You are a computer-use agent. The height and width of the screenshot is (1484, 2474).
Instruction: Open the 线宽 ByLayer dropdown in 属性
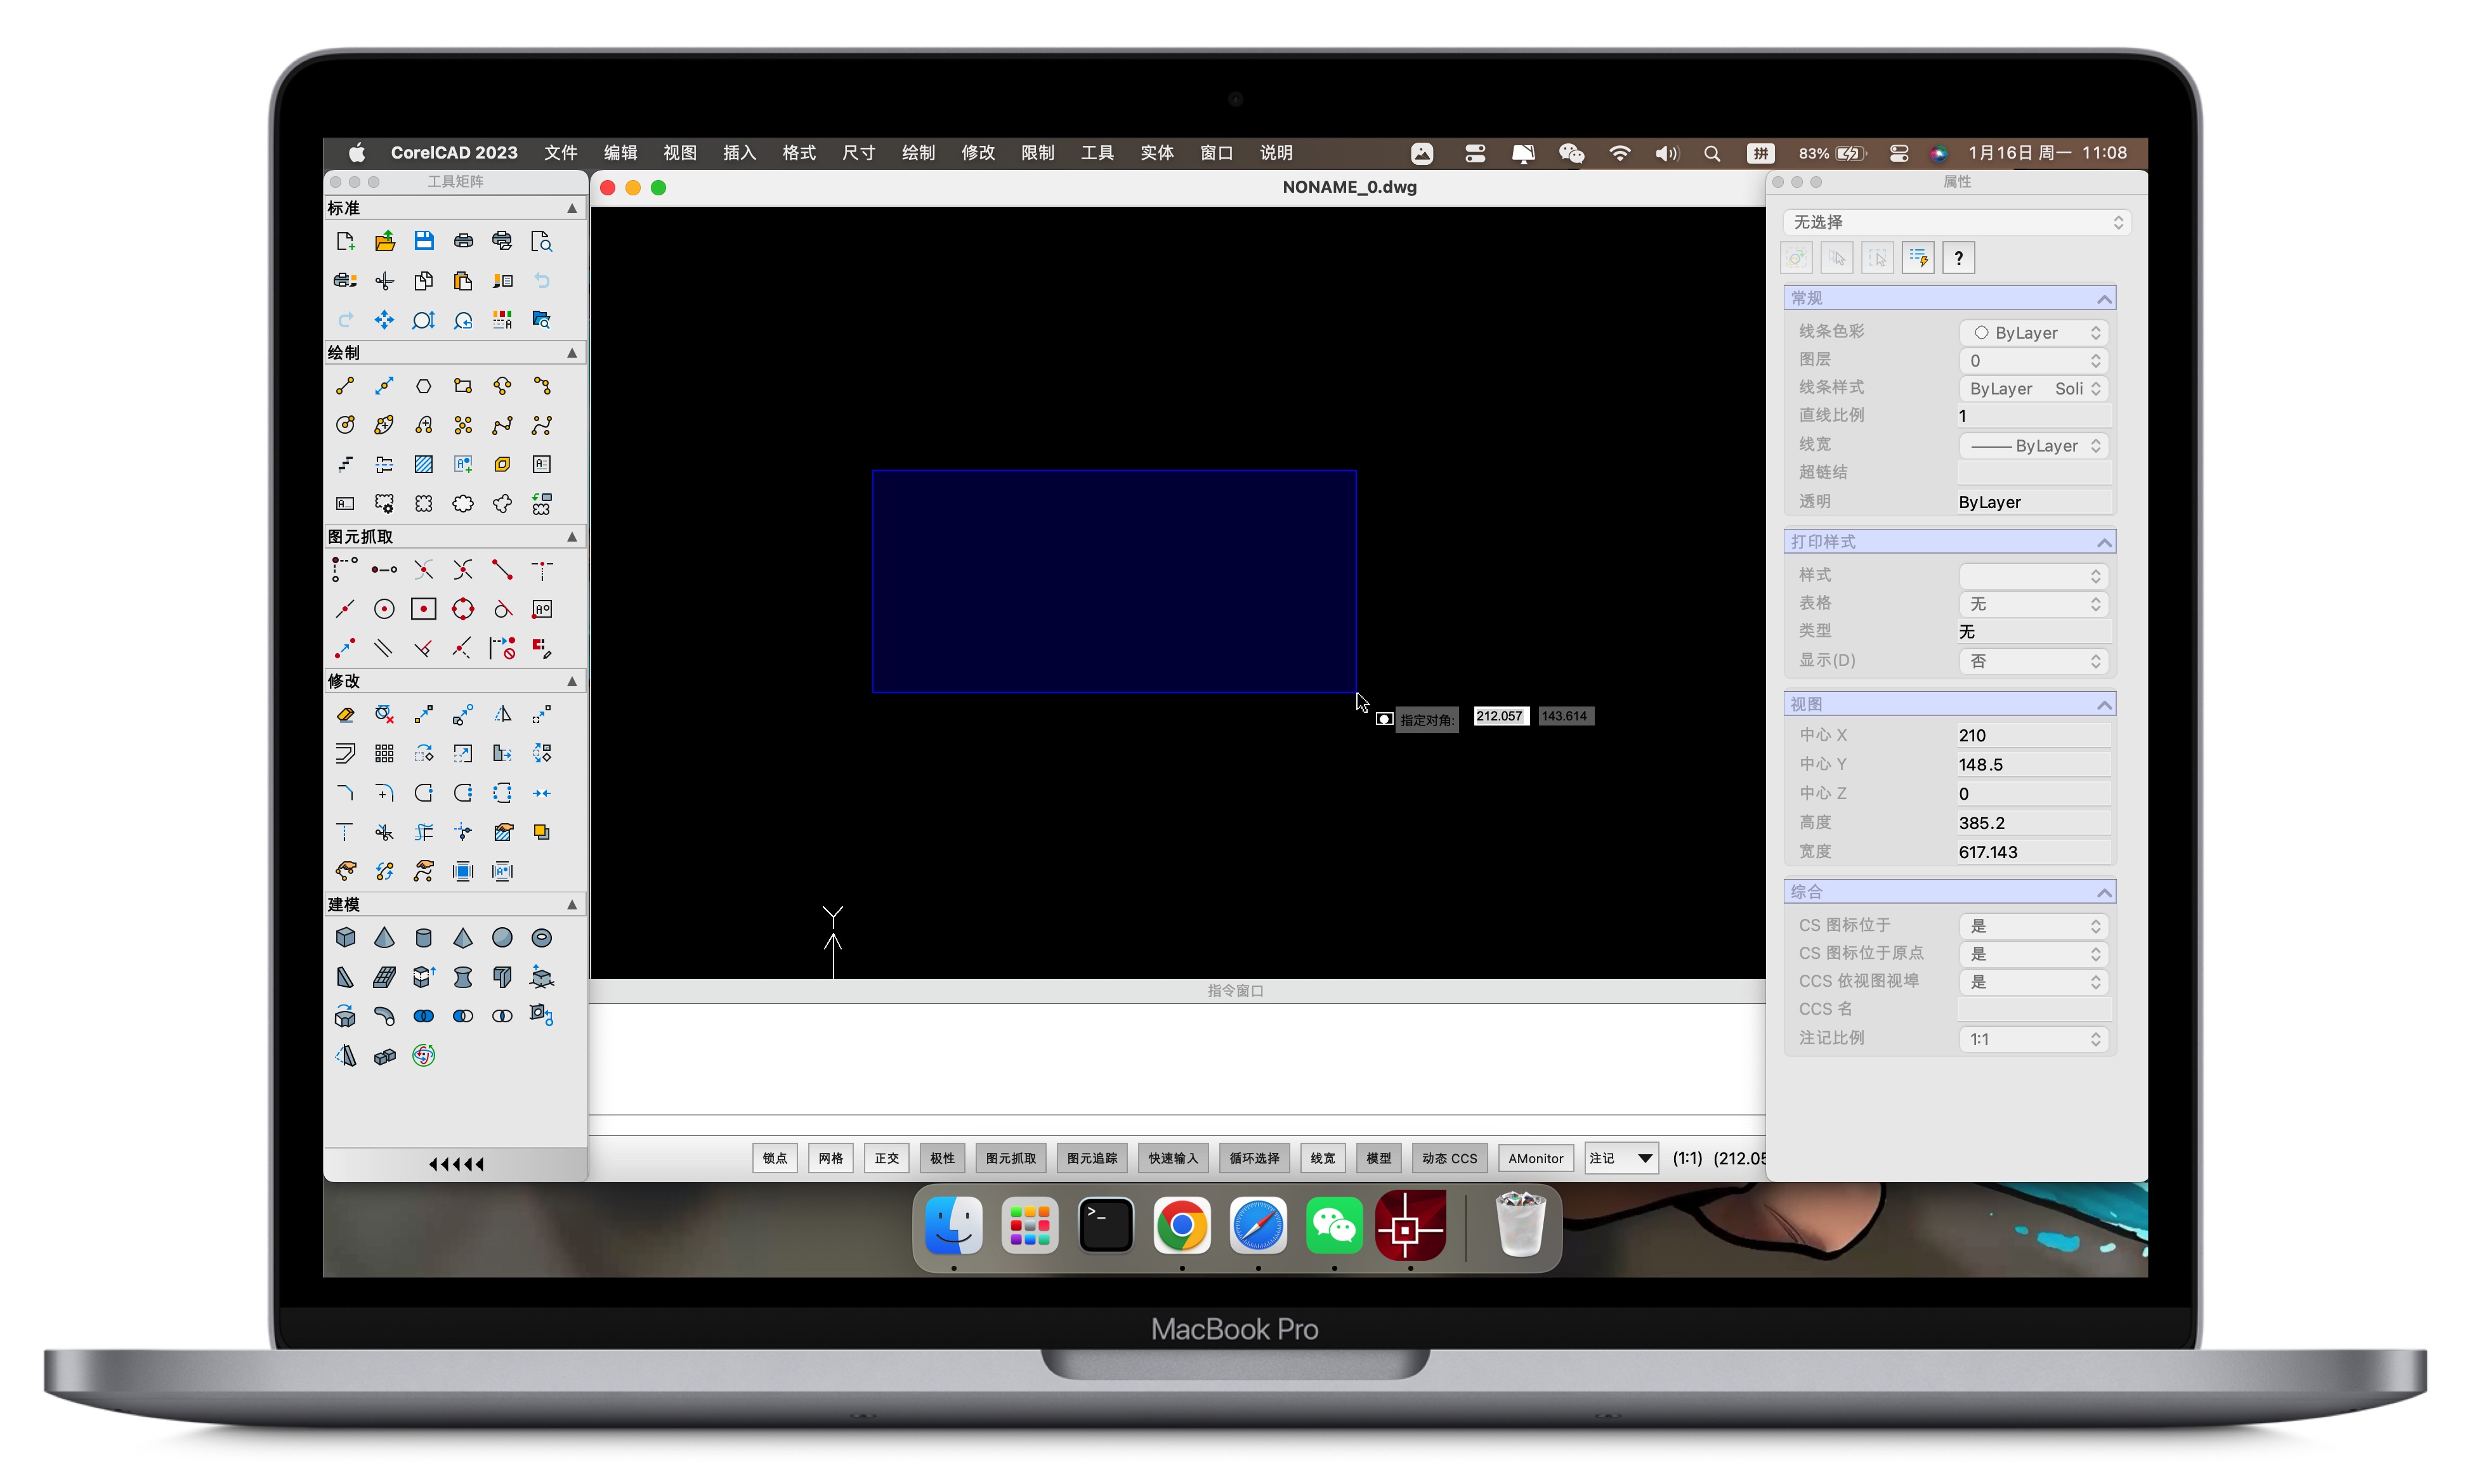(2034, 445)
